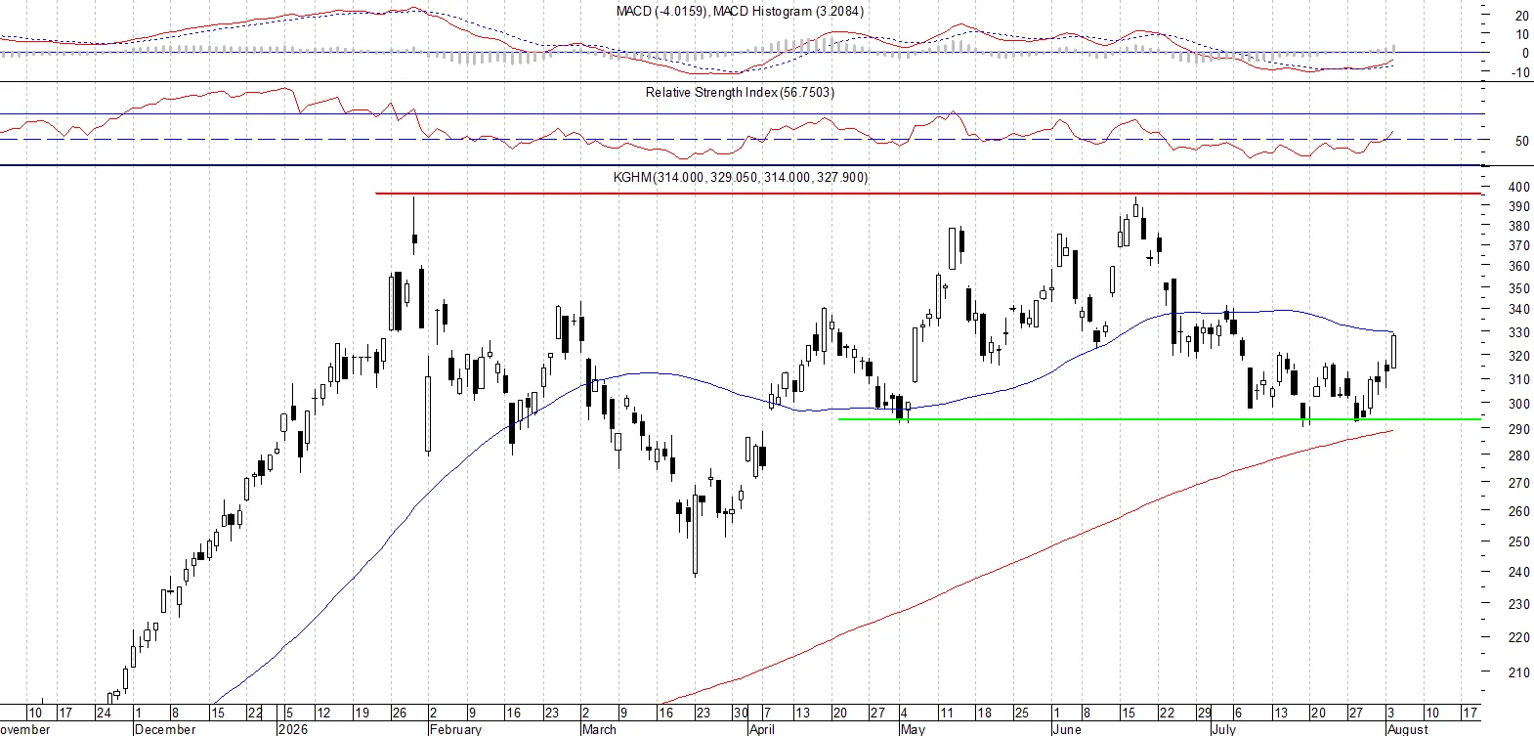This screenshot has height=736, width=1534.
Task: Click the April month label
Action: (x=762, y=729)
